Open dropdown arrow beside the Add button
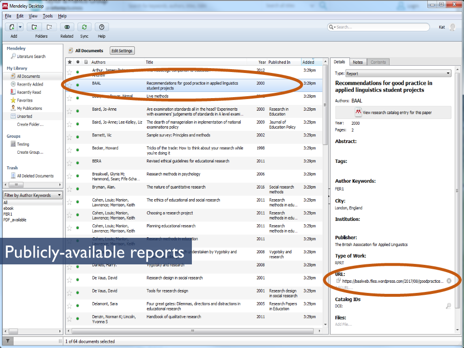 21,27
